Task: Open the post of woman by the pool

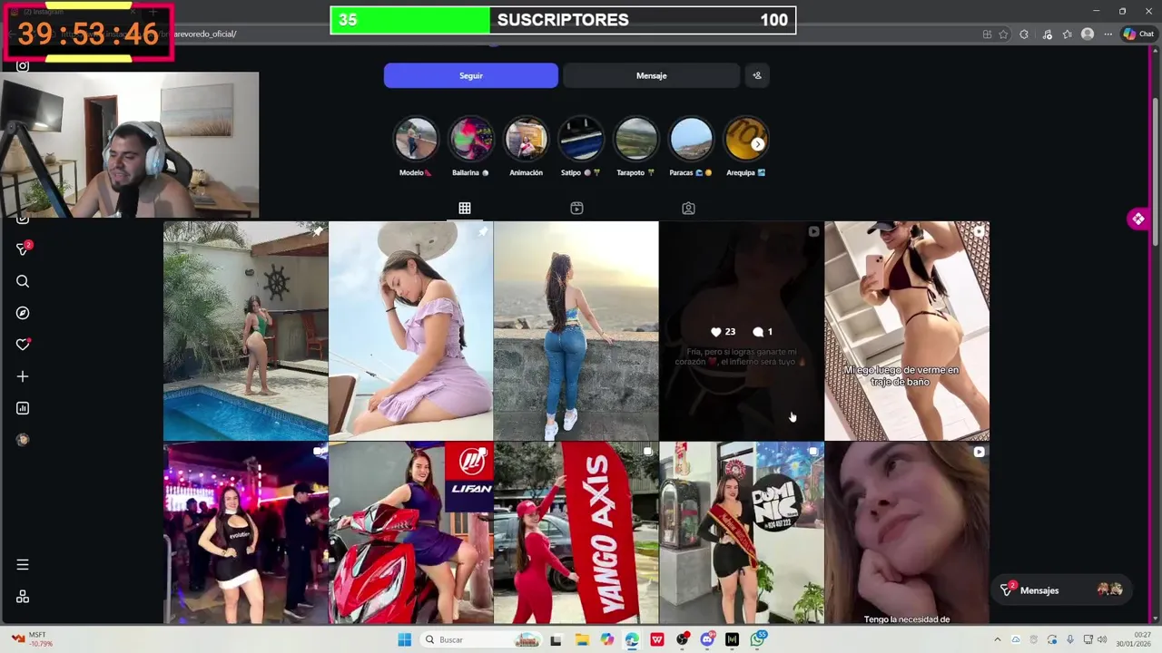Action: [245, 331]
